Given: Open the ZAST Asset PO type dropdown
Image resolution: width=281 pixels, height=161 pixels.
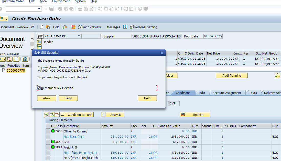Looking at the screenshot, I should tap(79, 36).
